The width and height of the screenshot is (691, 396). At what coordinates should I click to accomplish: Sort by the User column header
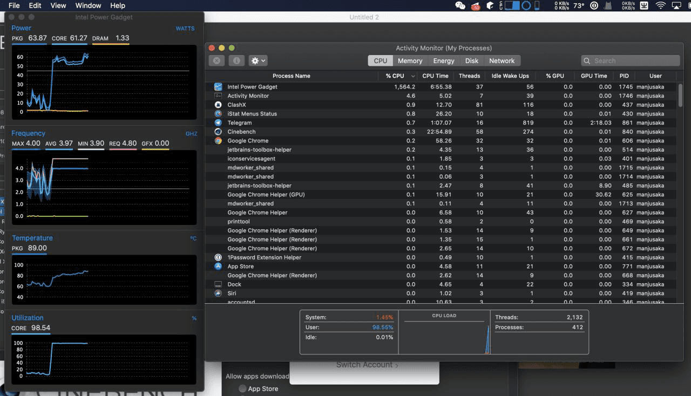coord(655,76)
